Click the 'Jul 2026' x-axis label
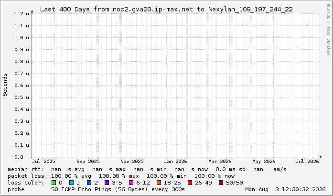Screen dimensions: 333x196 pyautogui.click(x=307, y=162)
